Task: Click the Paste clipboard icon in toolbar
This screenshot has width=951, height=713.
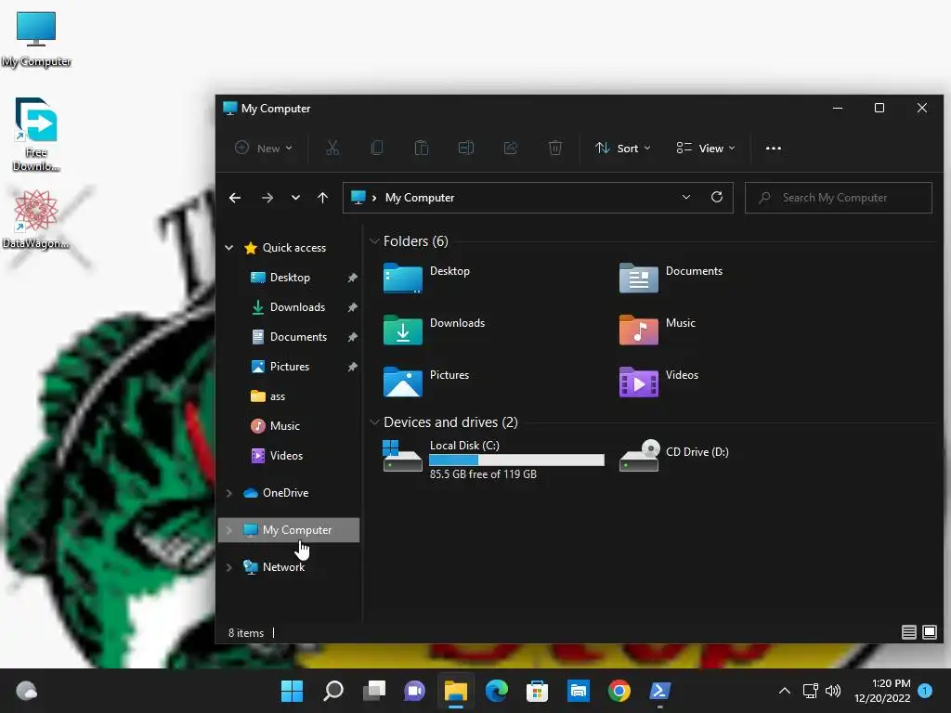Action: tap(422, 148)
